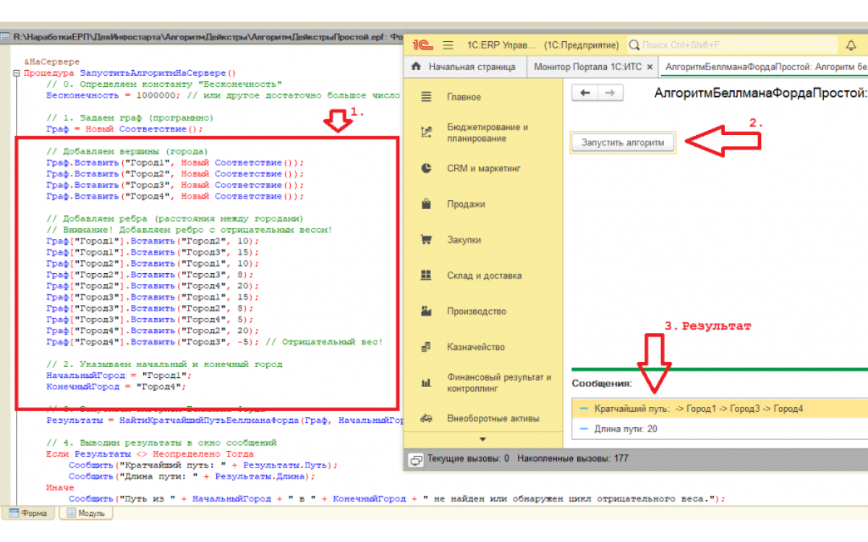Click the notifications bell icon
868x542 pixels.
851,45
